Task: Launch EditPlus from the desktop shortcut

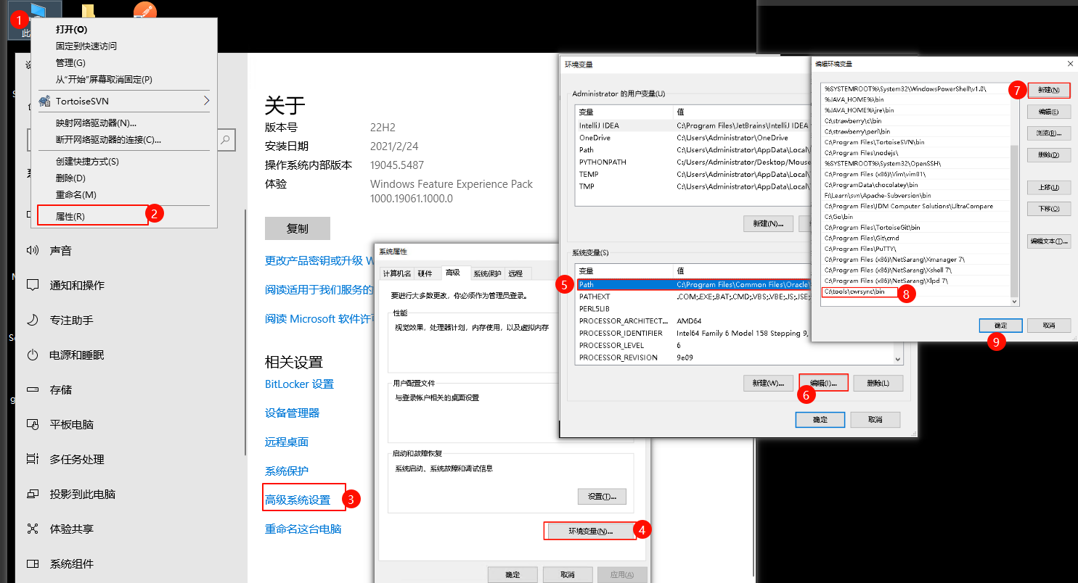Action: pos(144,11)
